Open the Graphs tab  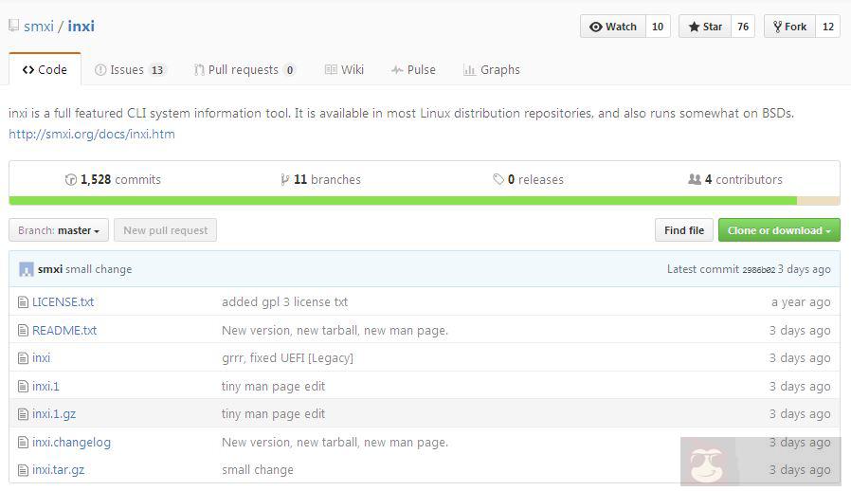(x=491, y=69)
